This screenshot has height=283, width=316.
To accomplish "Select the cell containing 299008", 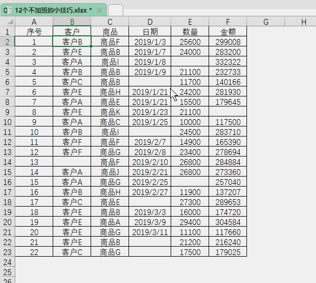I will (x=228, y=42).
